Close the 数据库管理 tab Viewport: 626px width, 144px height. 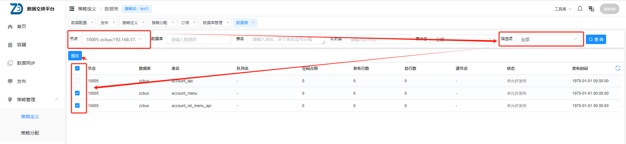pos(228,23)
